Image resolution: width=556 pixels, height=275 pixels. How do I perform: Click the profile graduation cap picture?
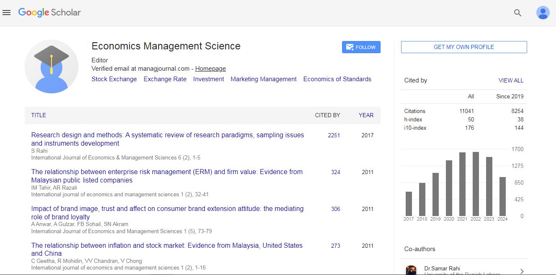51,67
